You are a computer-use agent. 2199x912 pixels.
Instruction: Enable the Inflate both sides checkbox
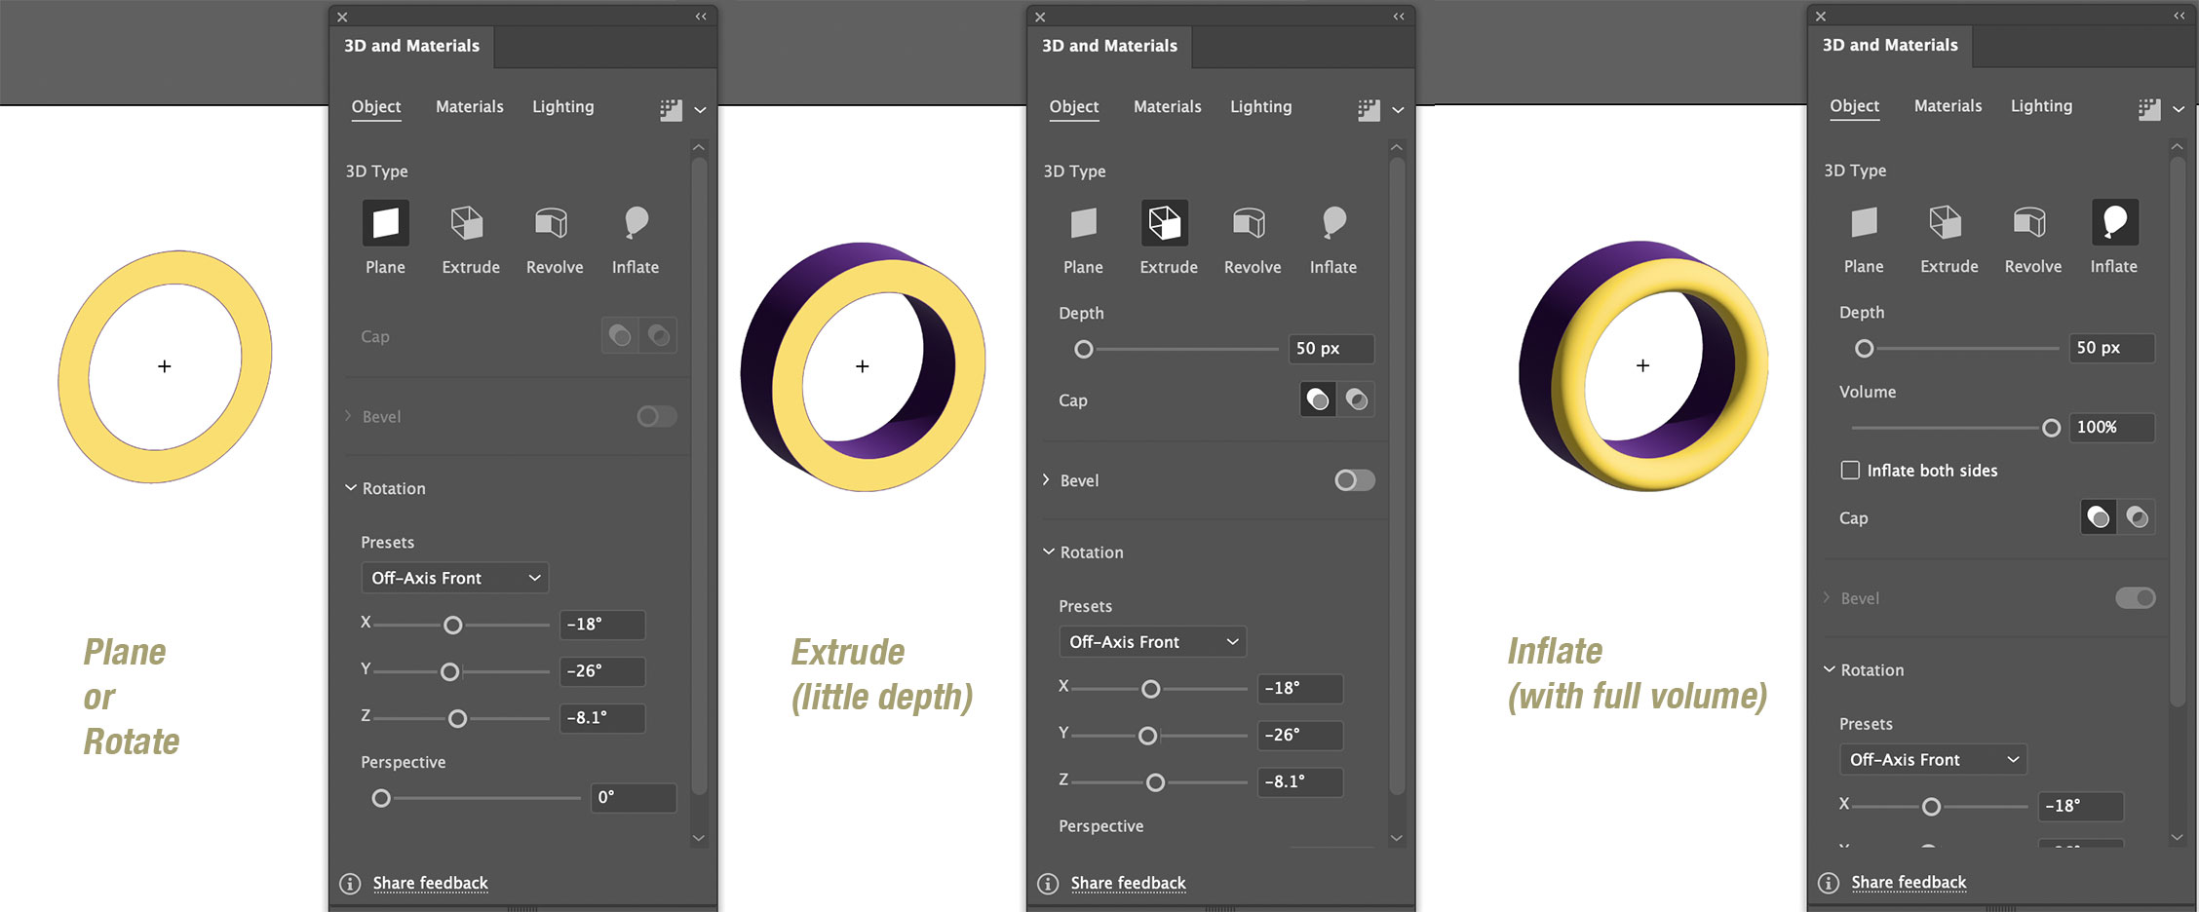tap(1850, 470)
